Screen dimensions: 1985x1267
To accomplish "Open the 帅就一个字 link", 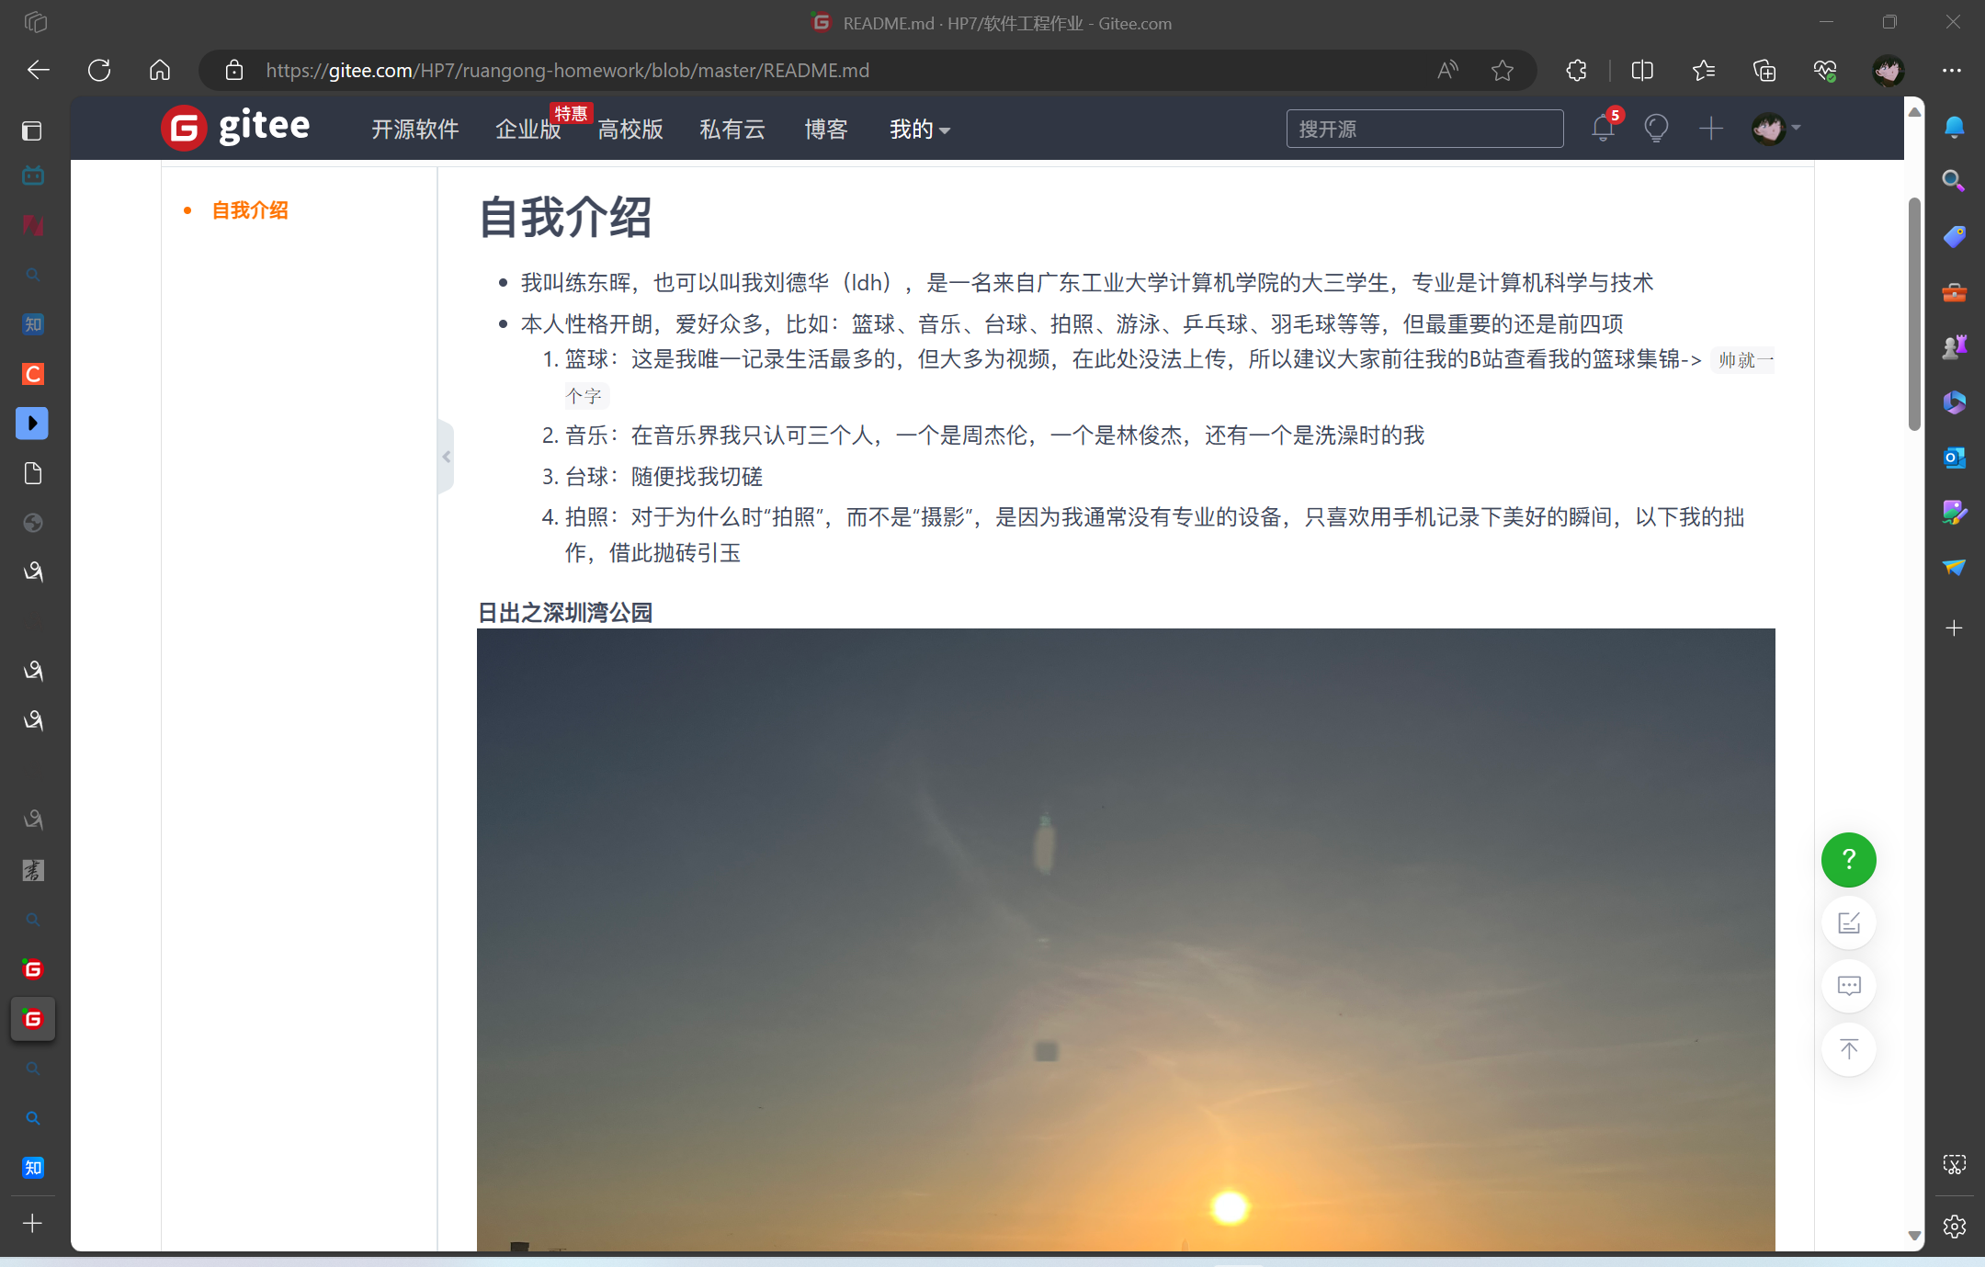I will pos(1742,360).
